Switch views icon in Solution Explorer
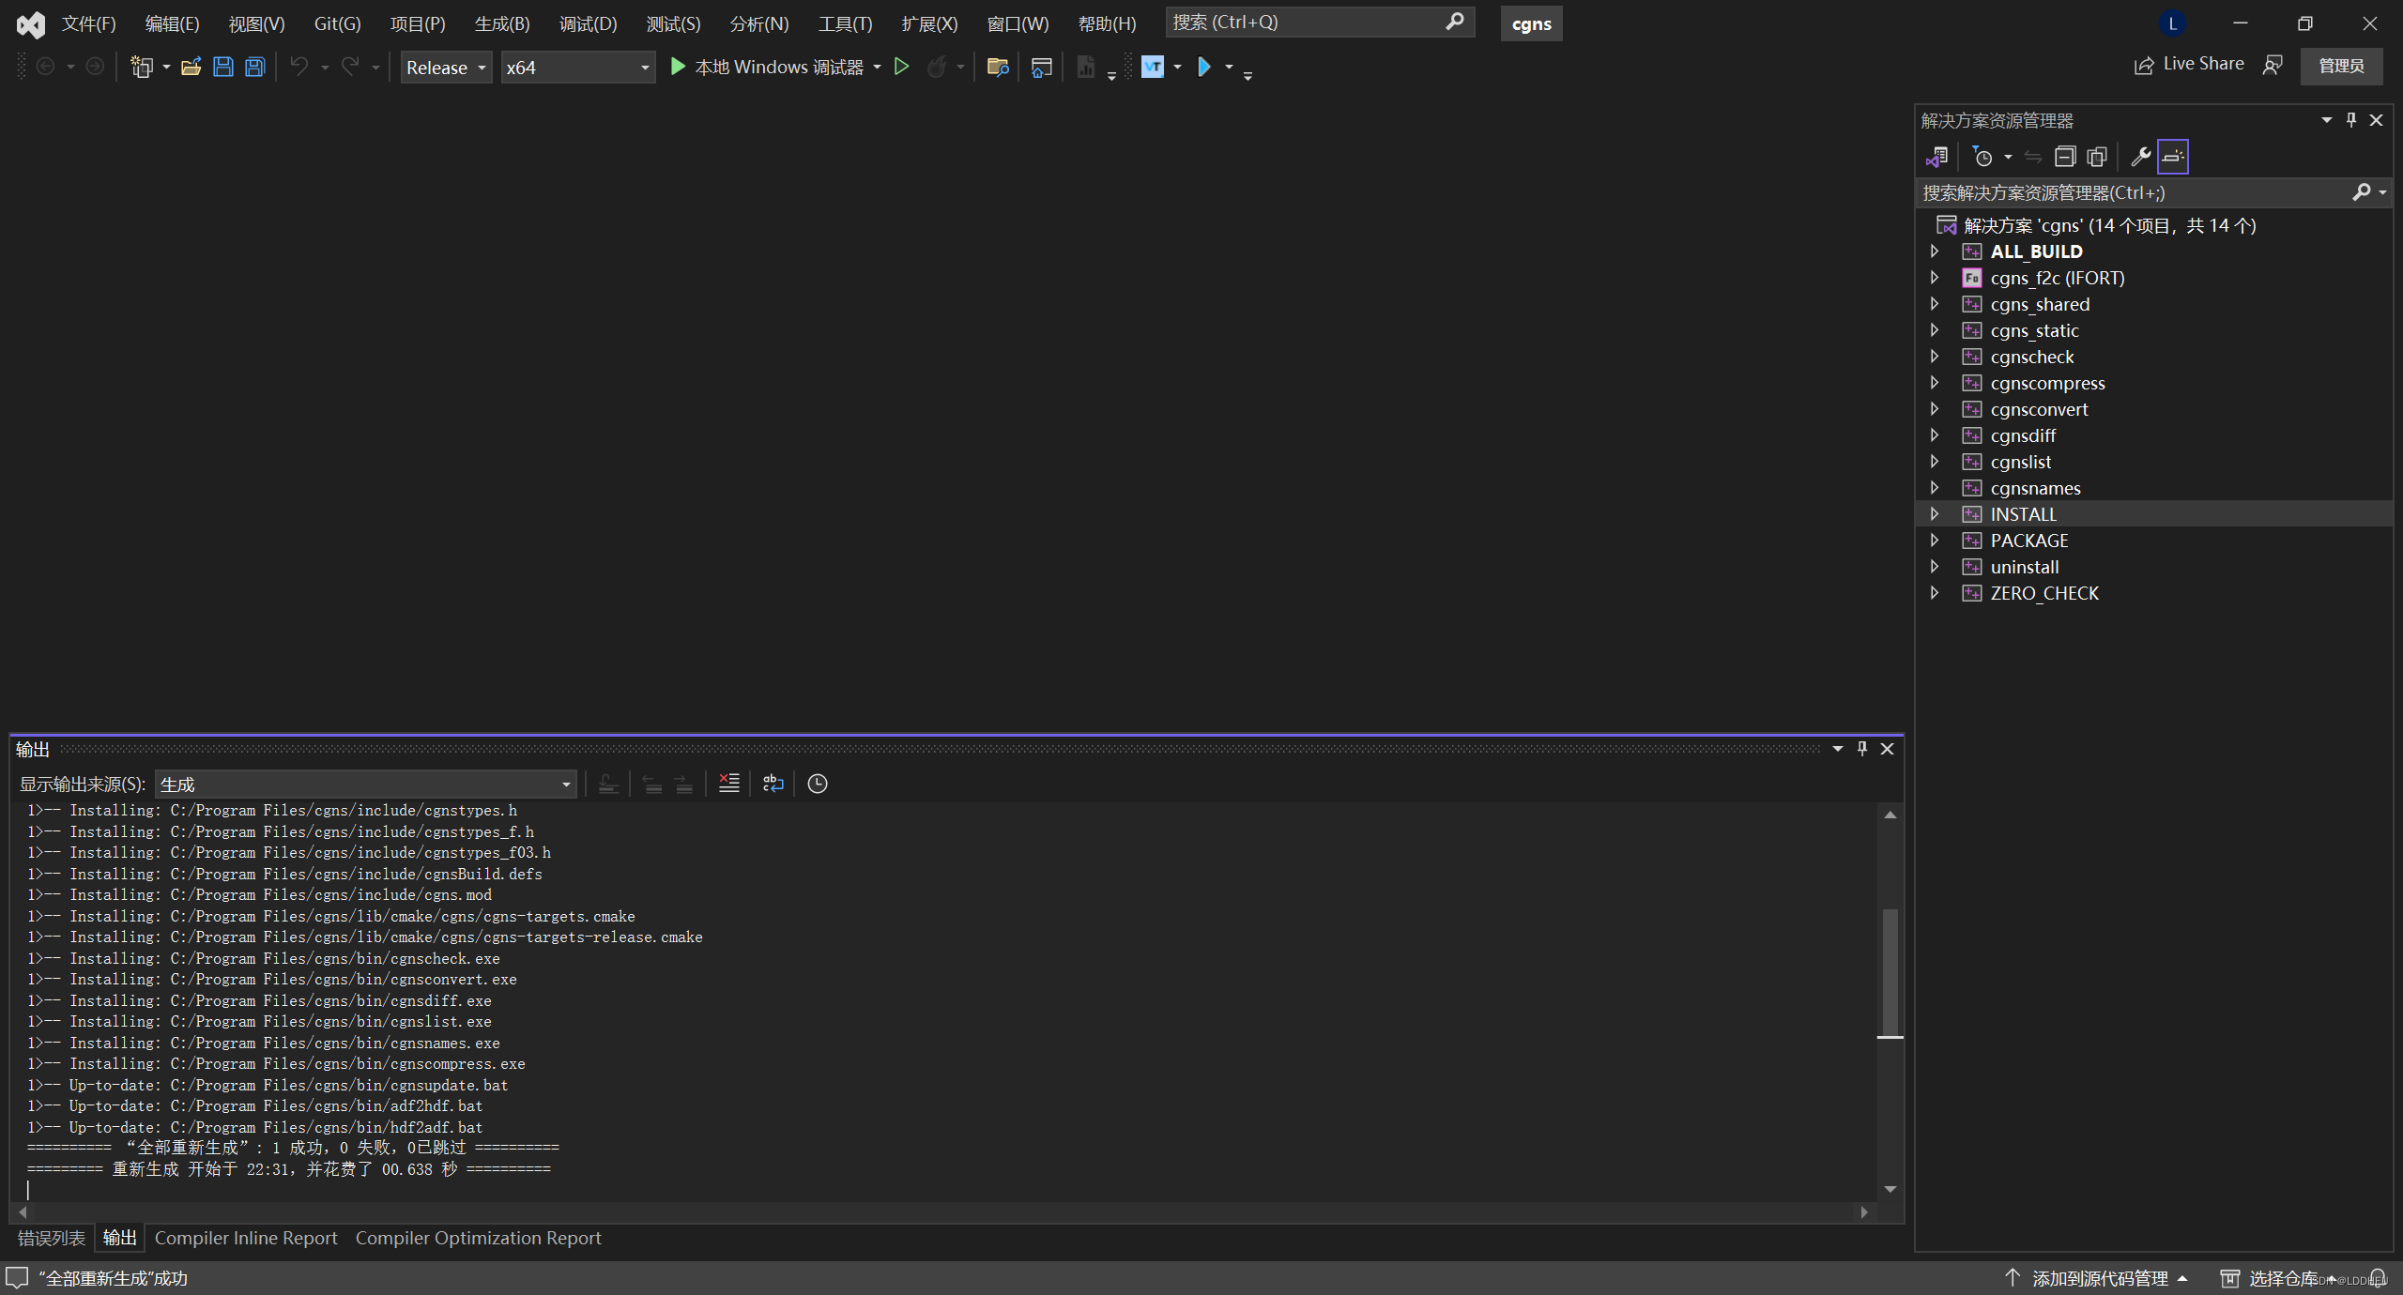 point(1936,157)
